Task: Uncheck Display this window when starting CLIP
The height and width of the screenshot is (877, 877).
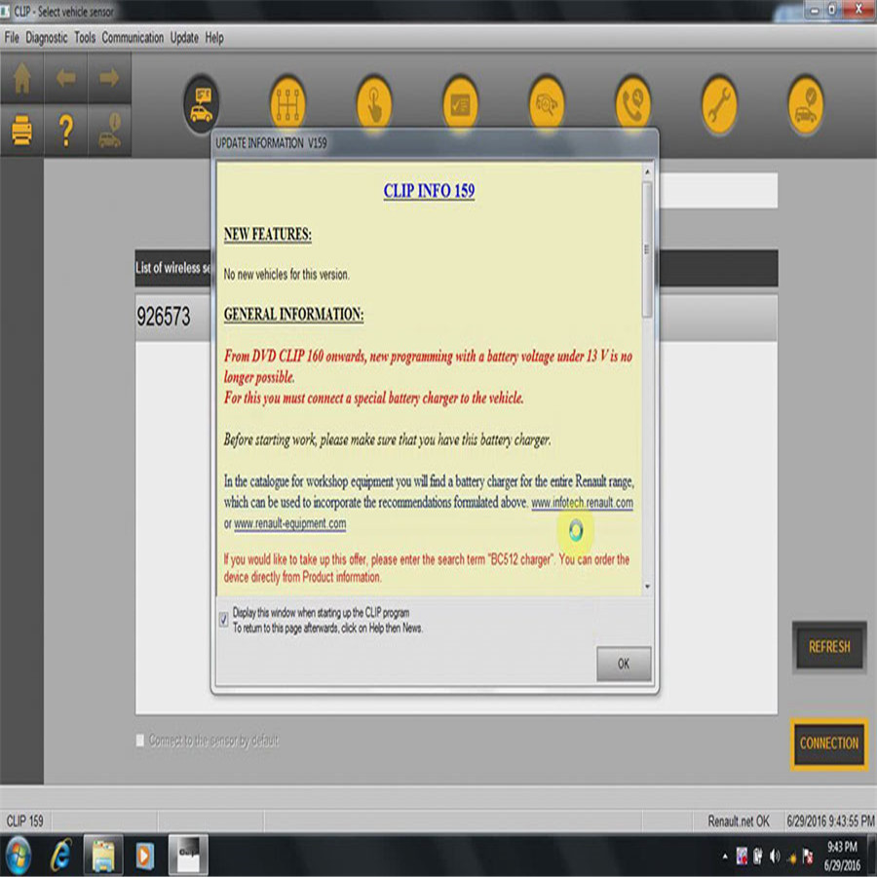Action: (224, 619)
